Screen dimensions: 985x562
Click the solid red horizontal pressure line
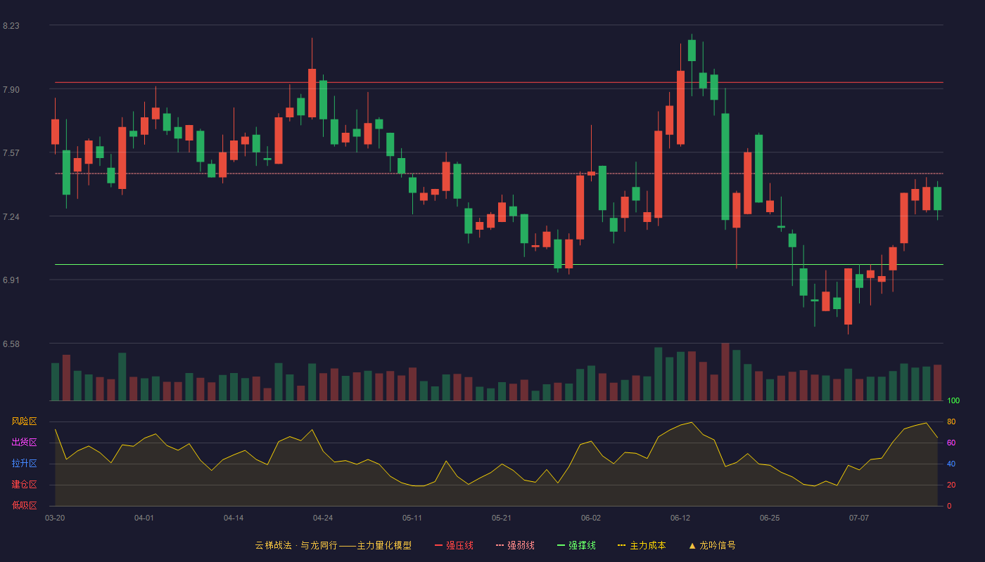499,82
